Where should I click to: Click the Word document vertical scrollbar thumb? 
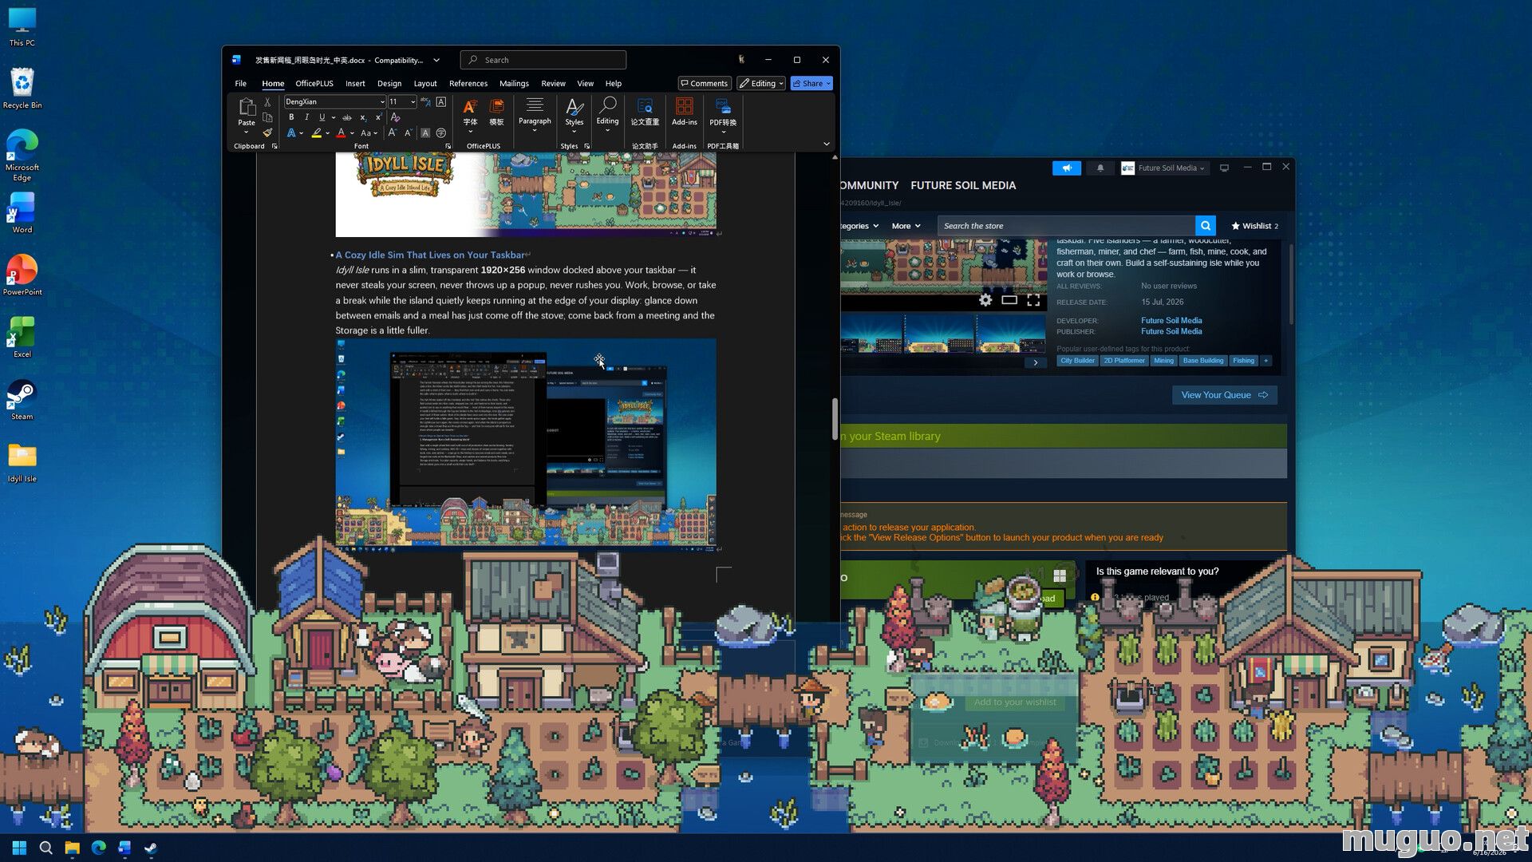[x=835, y=418]
